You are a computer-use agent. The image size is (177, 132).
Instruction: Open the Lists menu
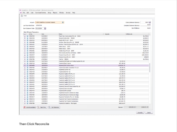32,12
